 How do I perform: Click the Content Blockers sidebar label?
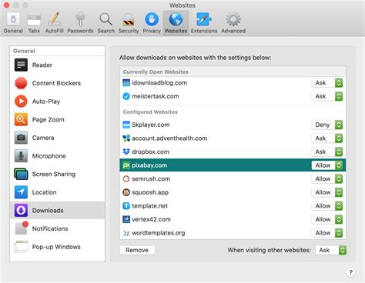tap(56, 83)
